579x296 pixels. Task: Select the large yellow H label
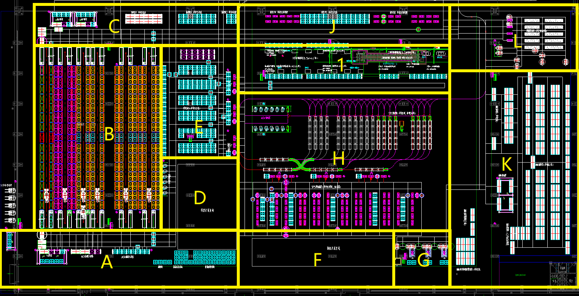pyautogui.click(x=338, y=159)
